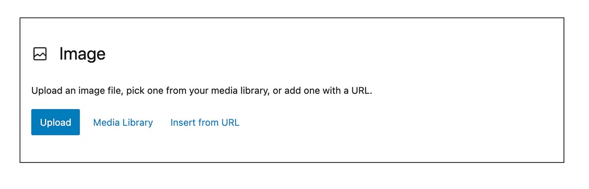This screenshot has width=589, height=189.
Task: Click the blank space right of Insert from URL
Action: (393, 122)
